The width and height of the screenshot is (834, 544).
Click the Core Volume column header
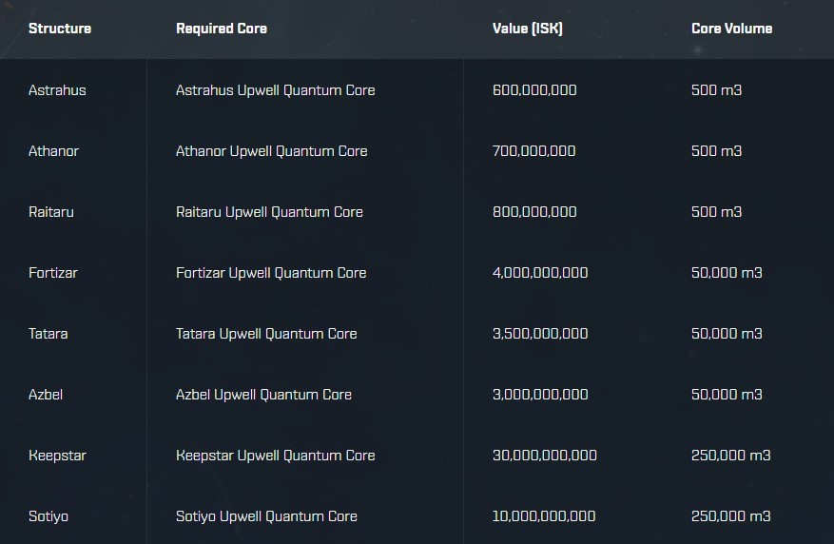[x=731, y=29]
